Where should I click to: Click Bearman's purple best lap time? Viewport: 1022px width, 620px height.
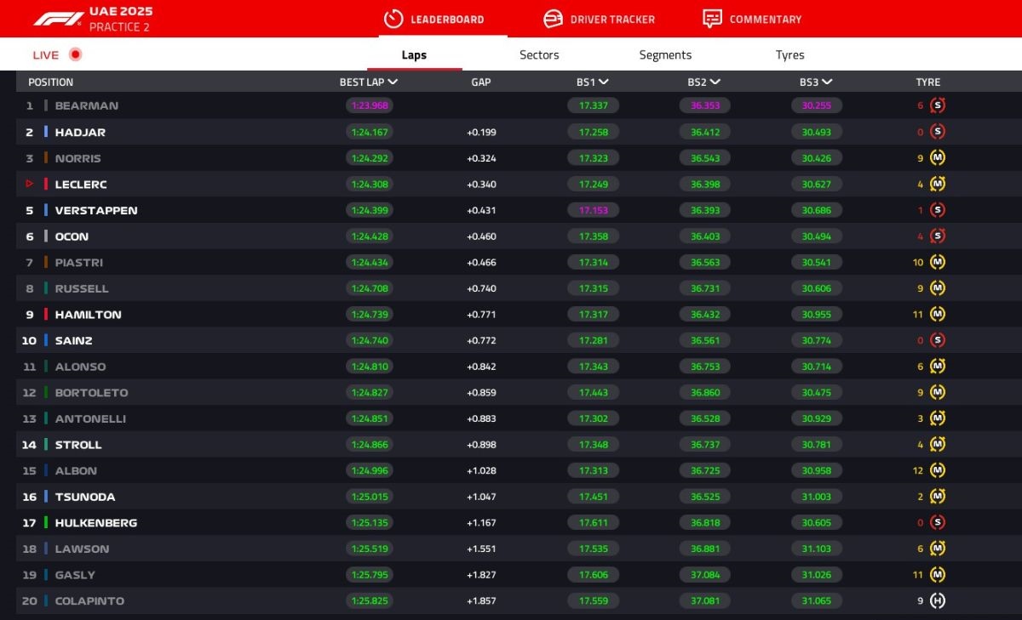click(369, 105)
